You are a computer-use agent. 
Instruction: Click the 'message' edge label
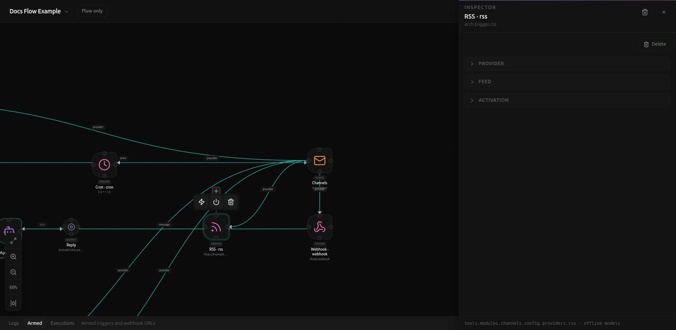click(164, 225)
